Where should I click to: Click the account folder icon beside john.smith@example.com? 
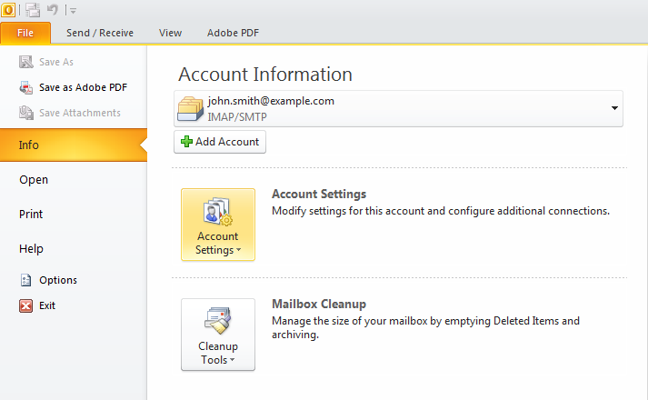coord(190,109)
